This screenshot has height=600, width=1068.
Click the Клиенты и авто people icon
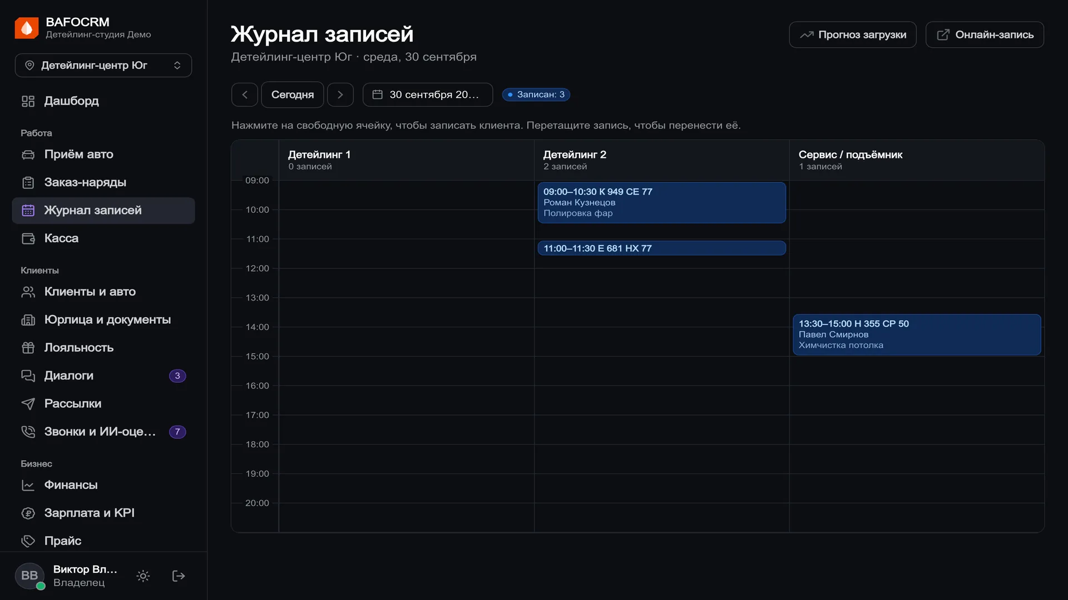click(28, 292)
